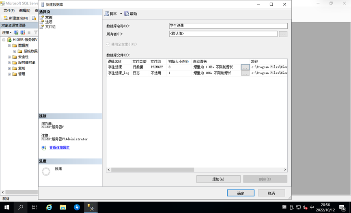Click the Object Explorer scrollbar left arrow
This screenshot has width=351, height=213.
coord(3,192)
